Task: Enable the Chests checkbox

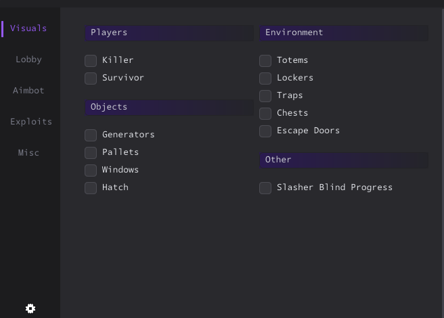Action: tap(265, 113)
